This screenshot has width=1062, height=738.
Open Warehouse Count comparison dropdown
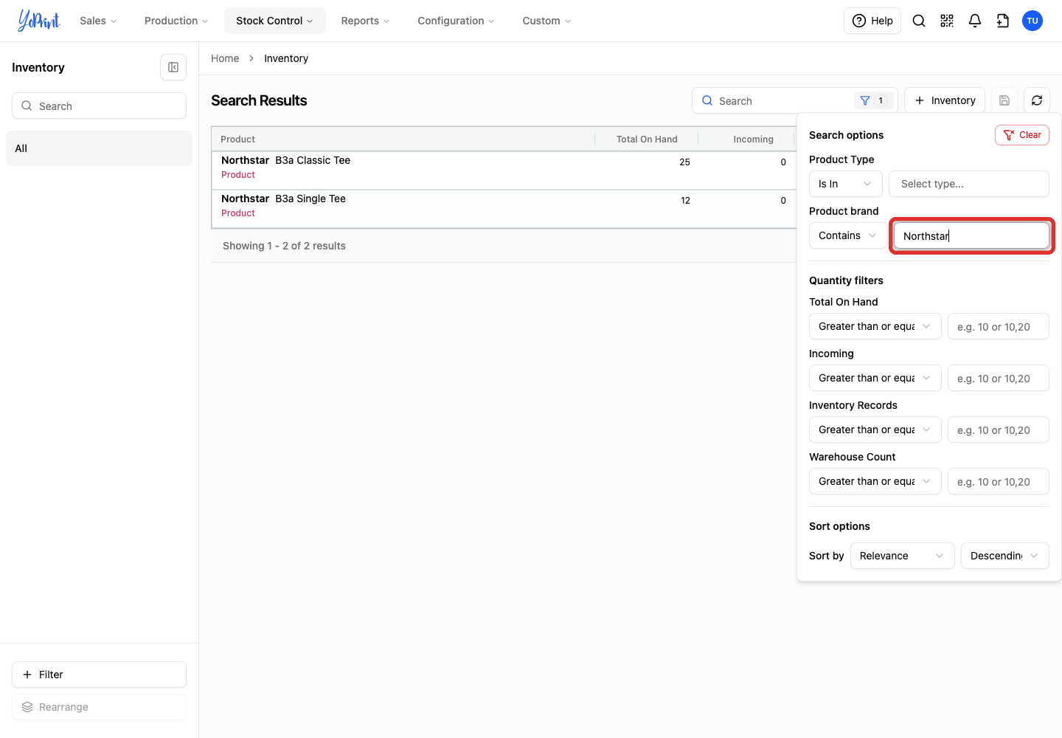[875, 481]
